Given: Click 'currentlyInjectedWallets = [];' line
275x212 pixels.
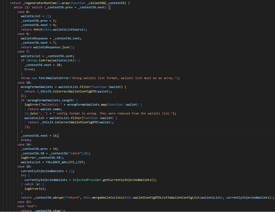Looking at the screenshot, I should (x=48, y=171).
